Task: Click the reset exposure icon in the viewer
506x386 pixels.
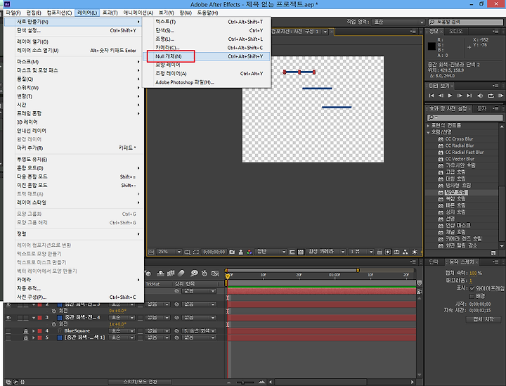Action: point(415,252)
